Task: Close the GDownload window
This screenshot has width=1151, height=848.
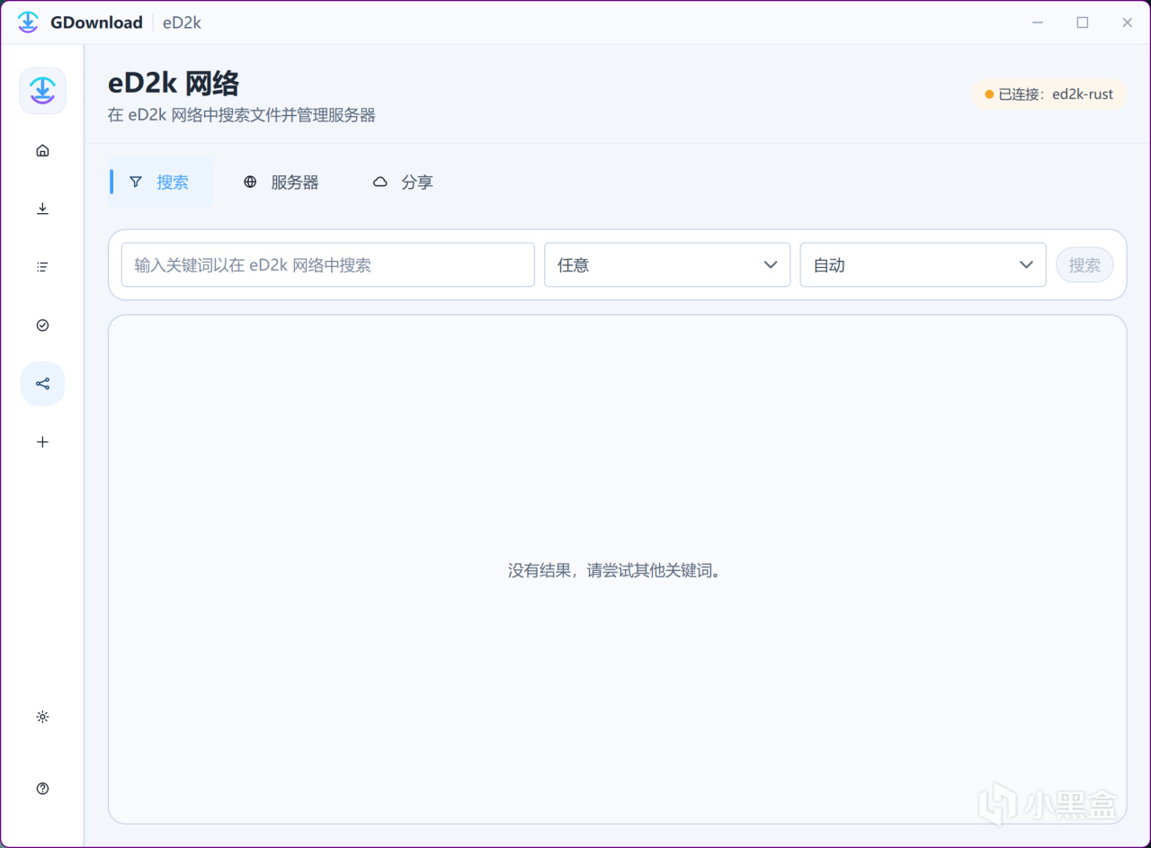Action: tap(1127, 22)
